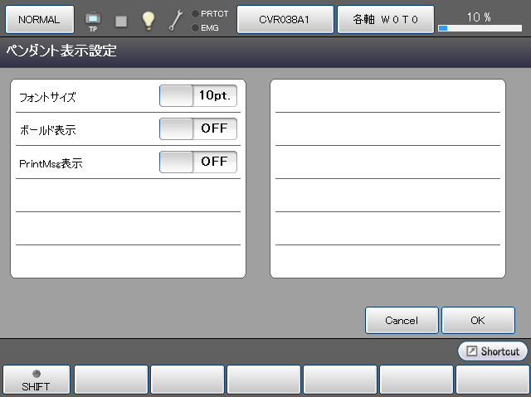Viewport: 531px width, 397px height.
Task: Click the PRTCT indicator lamp
Action: [x=195, y=14]
